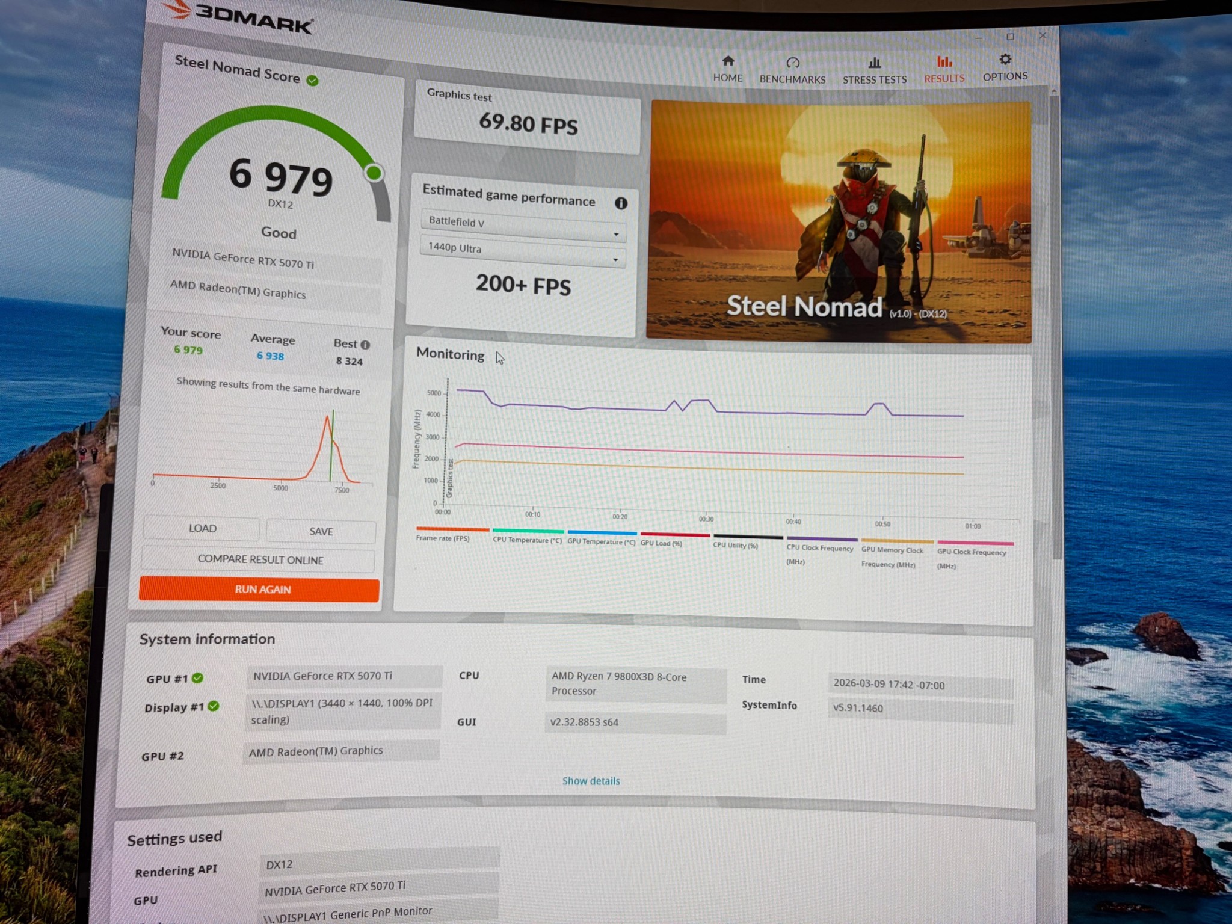The image size is (1232, 924).
Task: Open the OPTIONS tab
Action: (x=1005, y=67)
